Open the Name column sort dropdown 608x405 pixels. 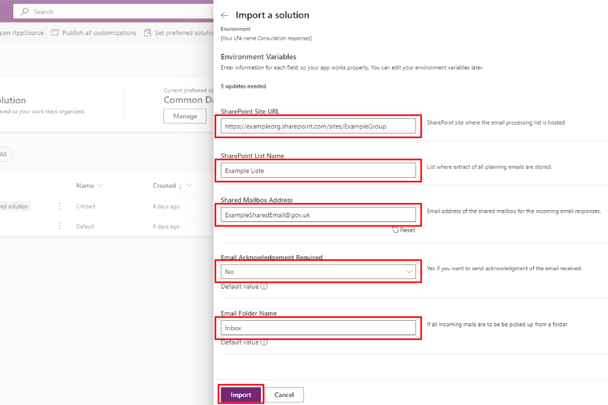99,185
